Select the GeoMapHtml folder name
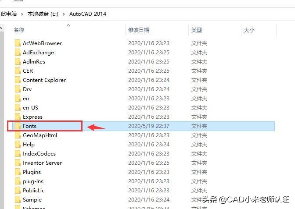 [x=40, y=135]
